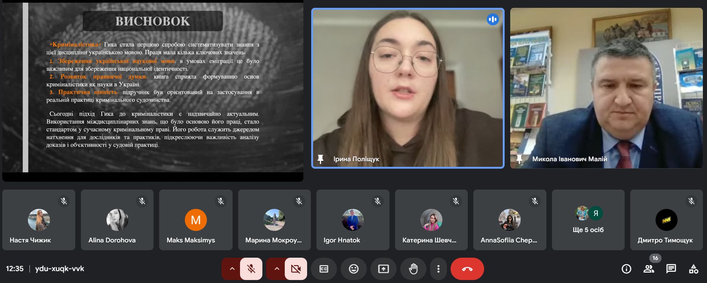
Task: Open meeting details info icon
Action: 626,268
